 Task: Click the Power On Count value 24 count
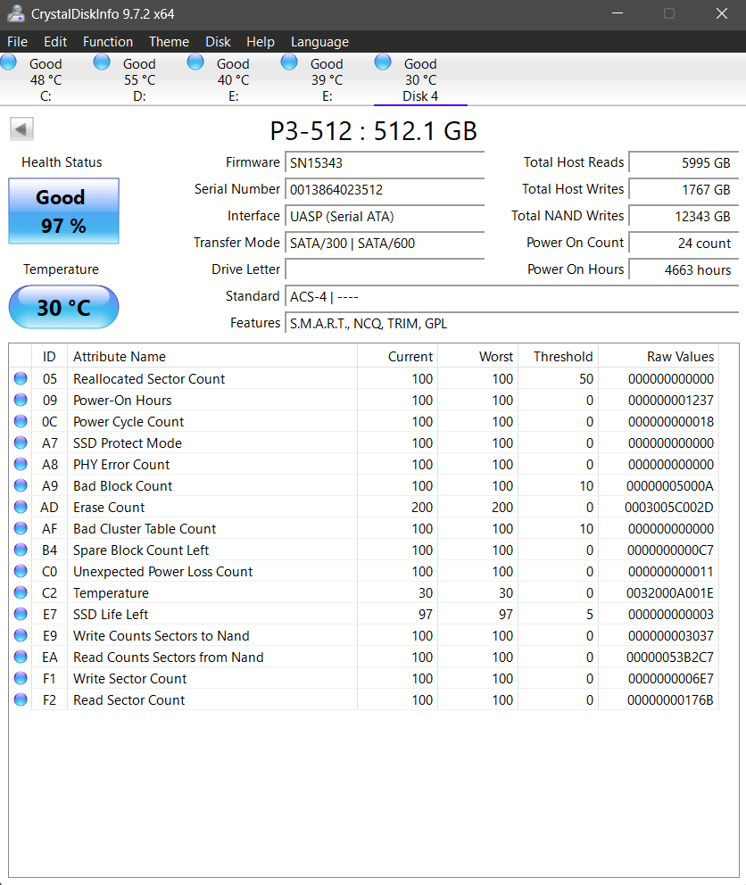[684, 244]
